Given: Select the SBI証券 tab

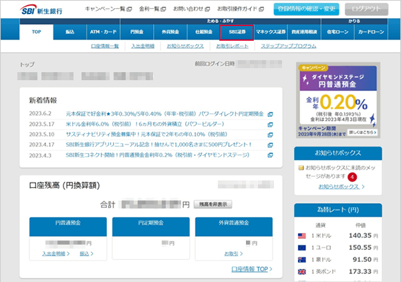Looking at the screenshot, I should coord(237,33).
